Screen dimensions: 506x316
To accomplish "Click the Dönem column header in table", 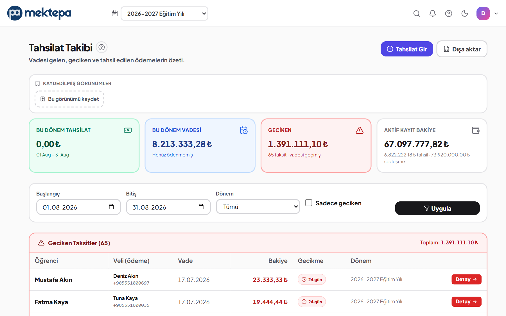I will (361, 261).
